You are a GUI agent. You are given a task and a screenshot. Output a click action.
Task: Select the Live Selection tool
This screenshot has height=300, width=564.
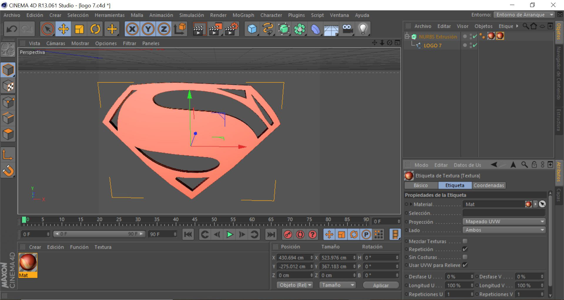coord(48,29)
